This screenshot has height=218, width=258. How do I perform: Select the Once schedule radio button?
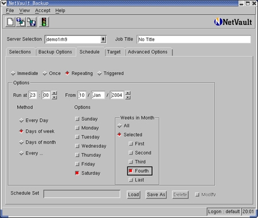click(x=52, y=73)
